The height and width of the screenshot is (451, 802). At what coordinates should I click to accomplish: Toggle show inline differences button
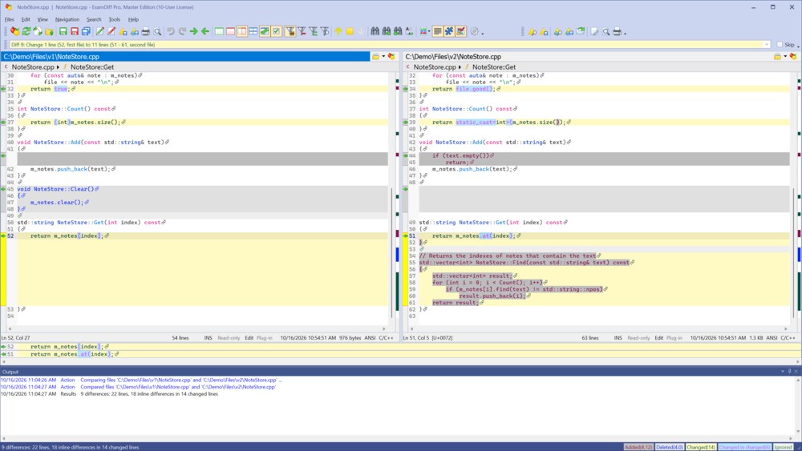point(265,32)
